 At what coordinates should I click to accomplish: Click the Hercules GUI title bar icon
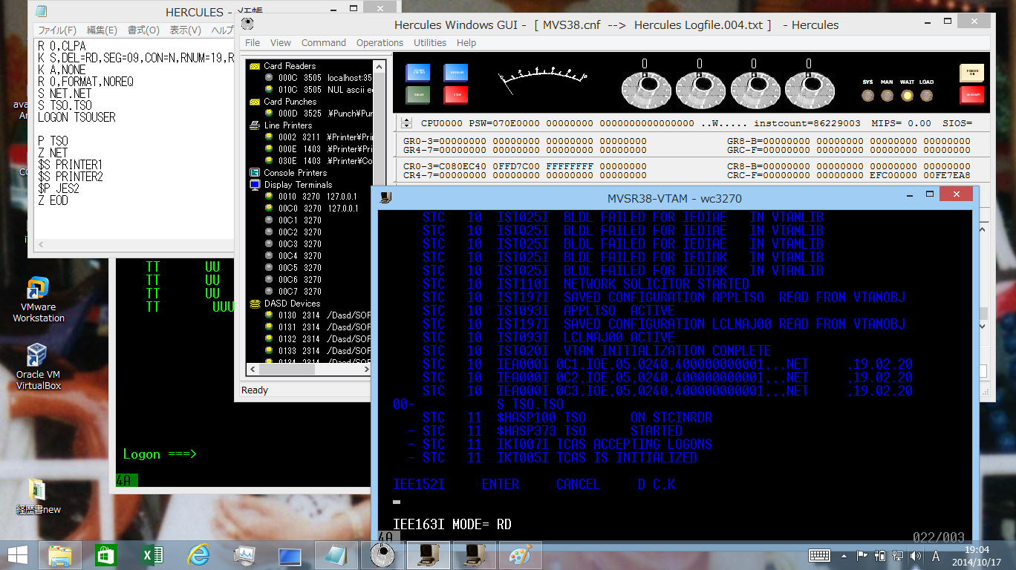point(249,23)
